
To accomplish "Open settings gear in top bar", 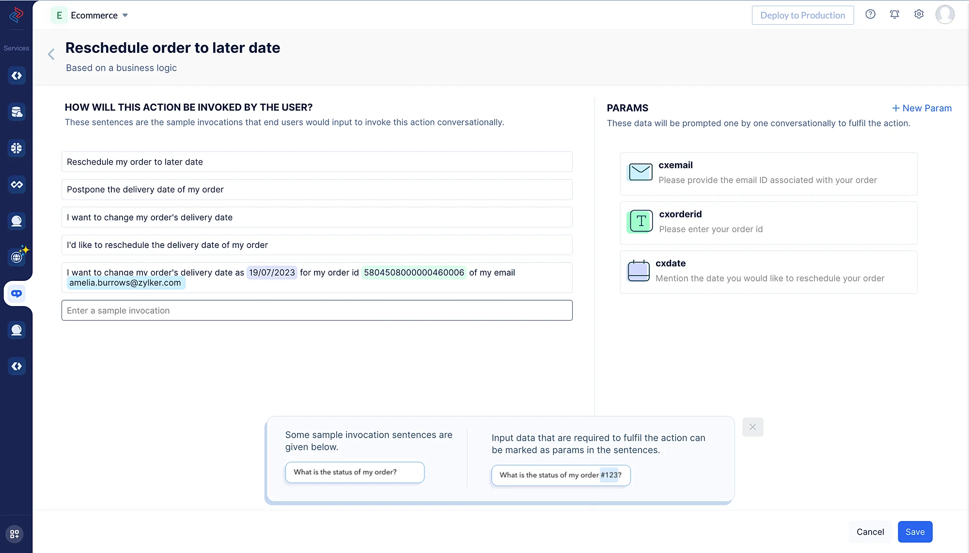I will click(x=919, y=15).
